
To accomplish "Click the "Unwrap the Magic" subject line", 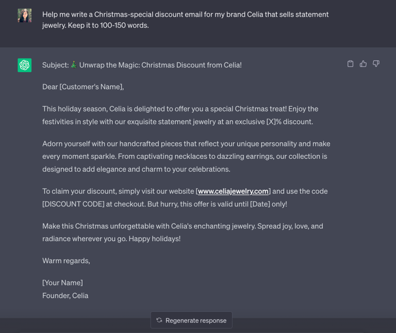I will [x=160, y=65].
